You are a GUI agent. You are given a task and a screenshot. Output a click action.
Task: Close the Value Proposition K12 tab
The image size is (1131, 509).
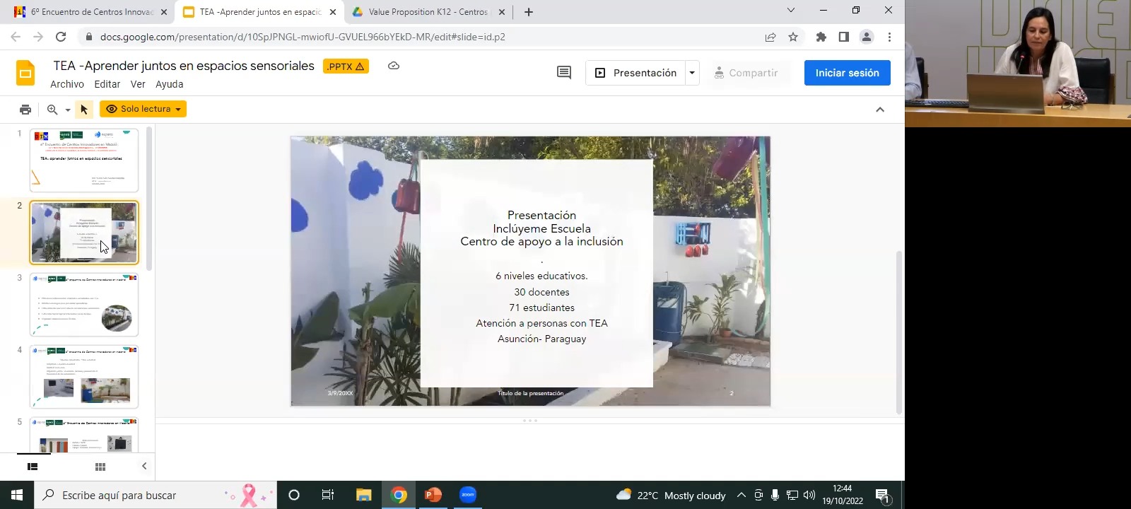(x=502, y=12)
